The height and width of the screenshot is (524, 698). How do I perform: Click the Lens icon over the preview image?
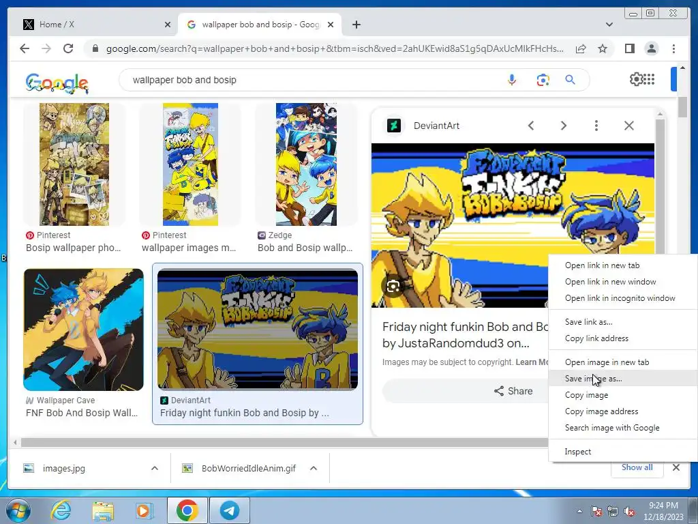[x=393, y=286]
